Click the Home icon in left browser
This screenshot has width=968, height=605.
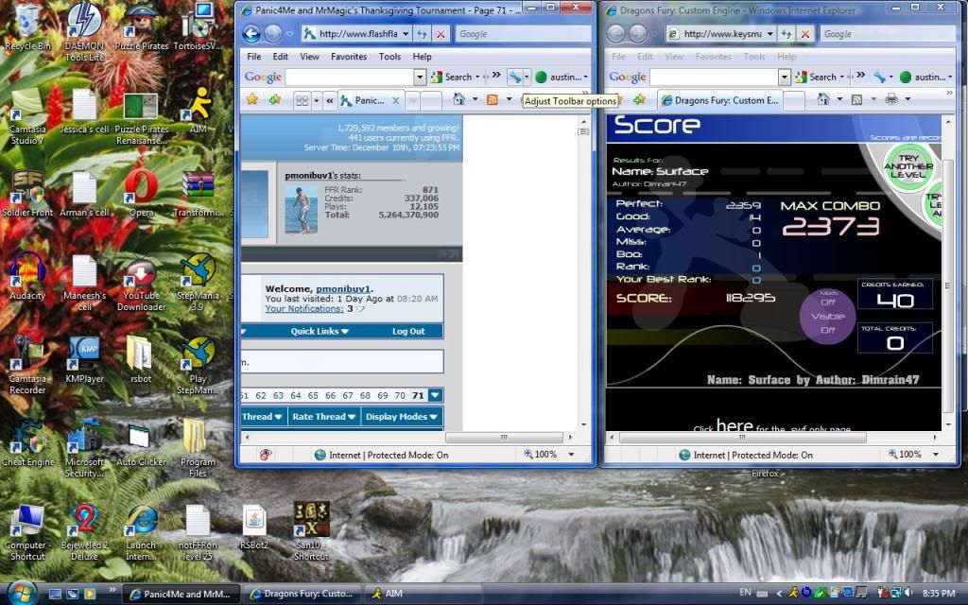pos(458,99)
